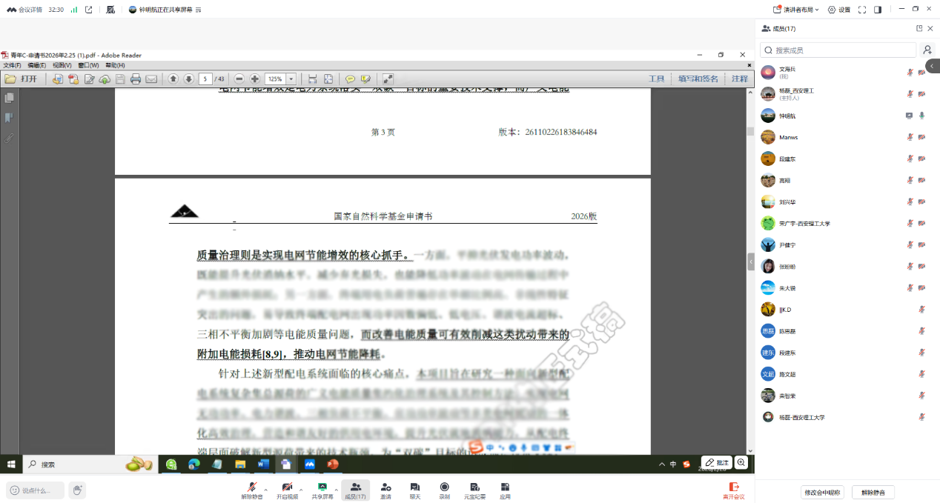
Task: Click the 邀请 invite icon
Action: point(385,490)
